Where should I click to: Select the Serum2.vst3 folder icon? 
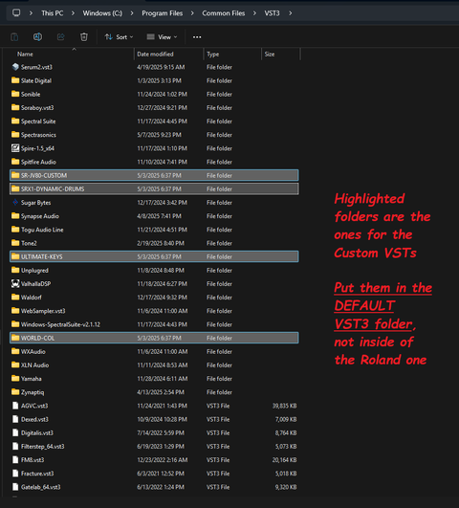15,67
